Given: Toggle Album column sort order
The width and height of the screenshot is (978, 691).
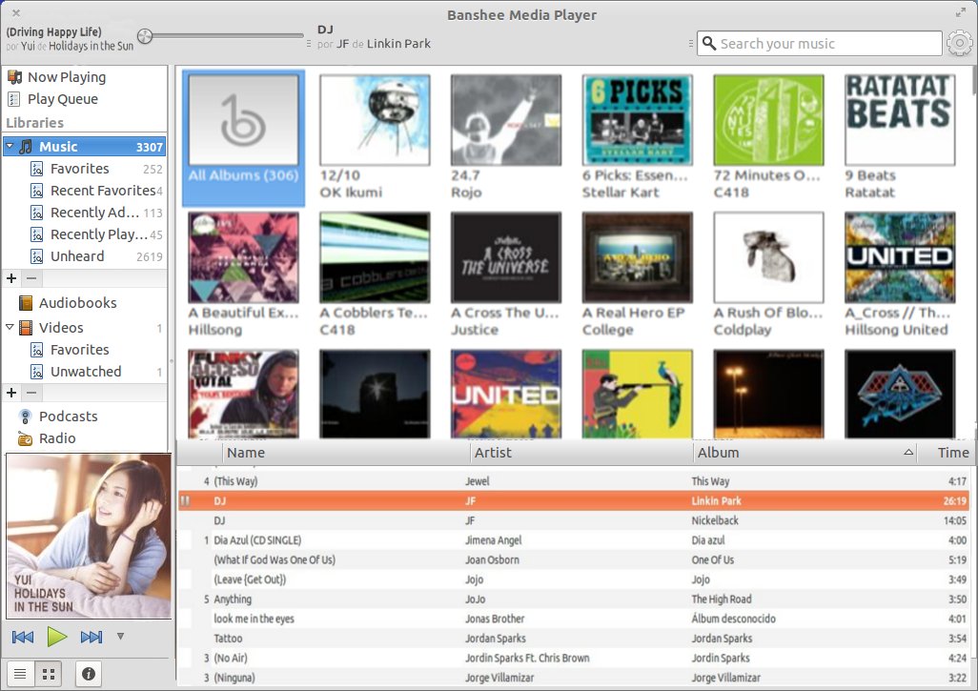Looking at the screenshot, I should [804, 453].
